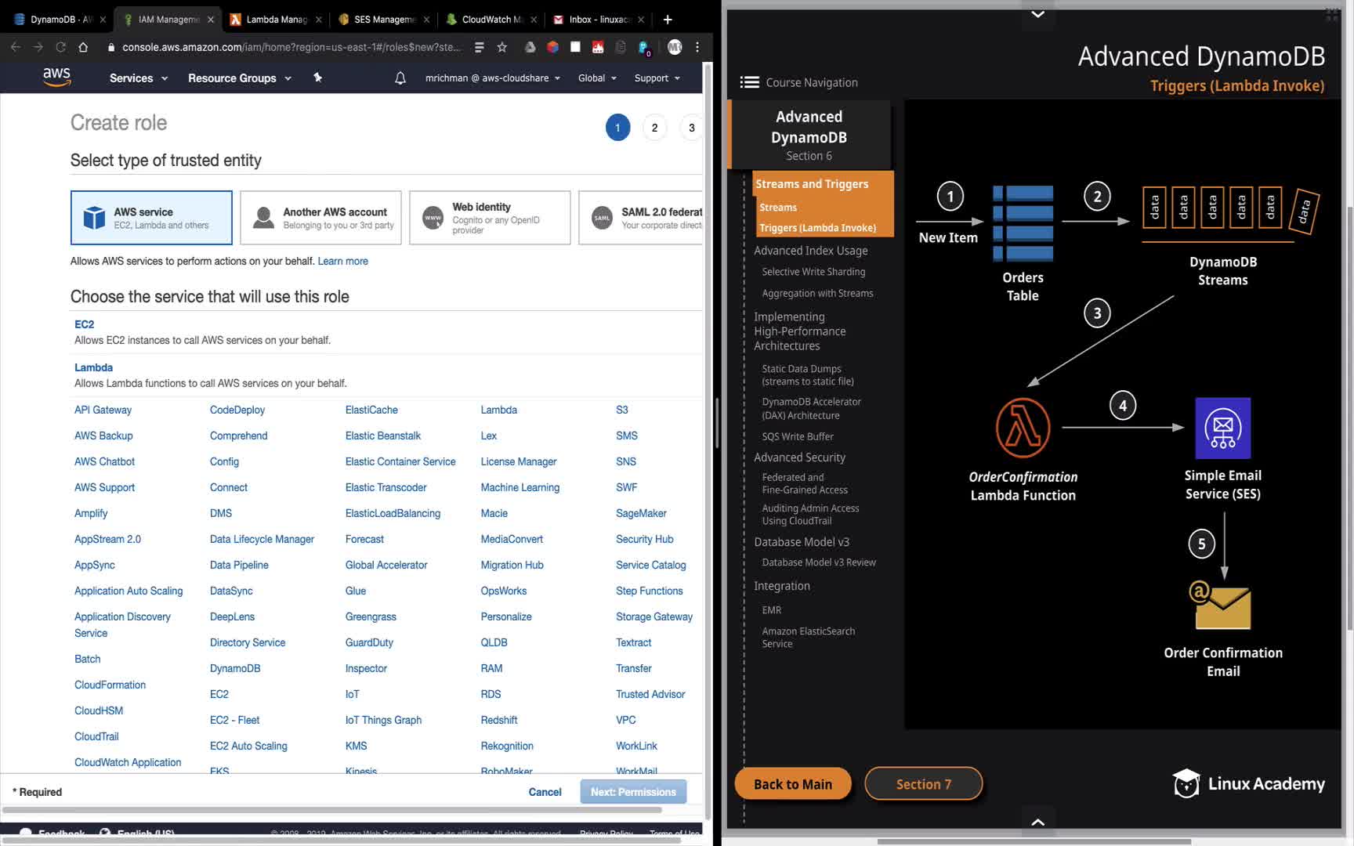The height and width of the screenshot is (846, 1354).
Task: Open the Triggers (Lambda Invoke) lesson
Action: coord(817,228)
